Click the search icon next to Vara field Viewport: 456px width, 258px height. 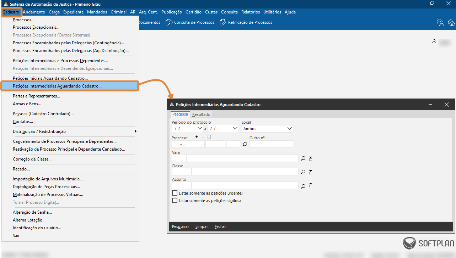pyautogui.click(x=303, y=158)
